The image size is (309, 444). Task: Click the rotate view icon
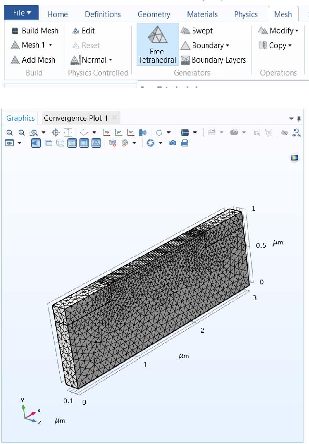pyautogui.click(x=159, y=133)
